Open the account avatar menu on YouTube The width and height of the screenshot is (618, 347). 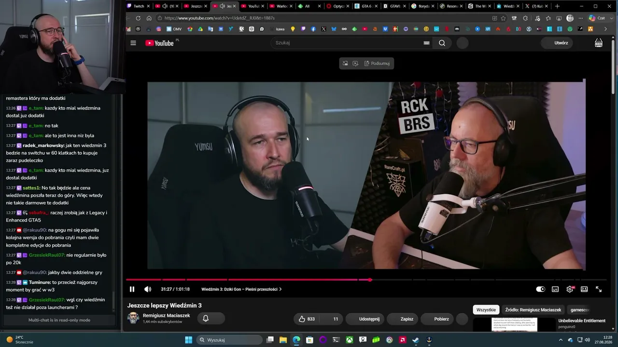pyautogui.click(x=599, y=43)
